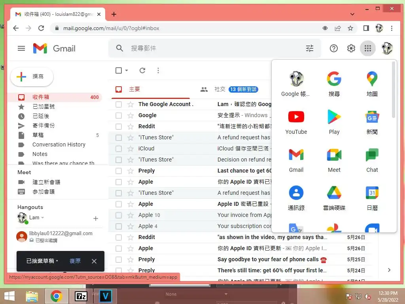
Task: Open Google News from the apps panel
Action: 372,122
